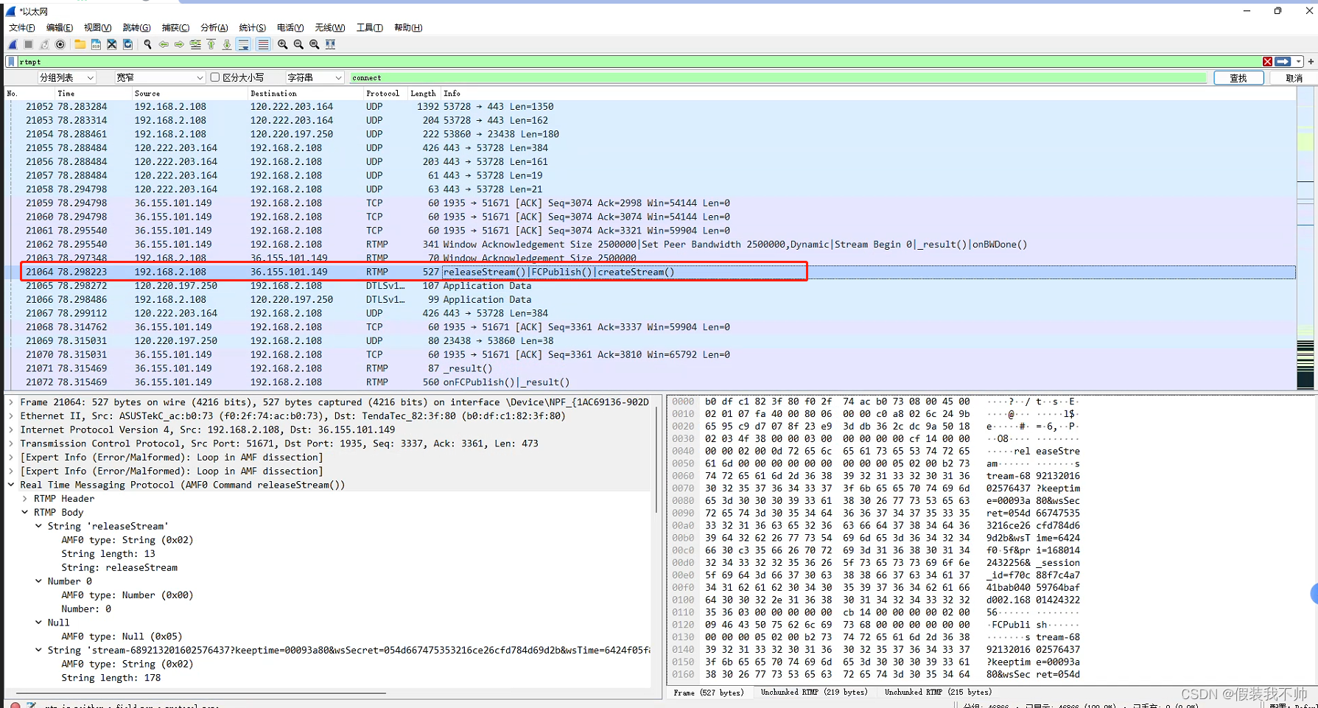Collapse the RTMP Body node
This screenshot has width=1318, height=708.
(25, 513)
